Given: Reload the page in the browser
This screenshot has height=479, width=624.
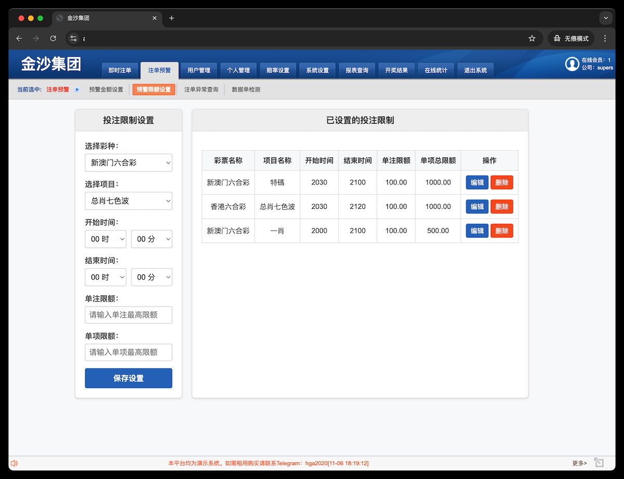Looking at the screenshot, I should pos(53,38).
